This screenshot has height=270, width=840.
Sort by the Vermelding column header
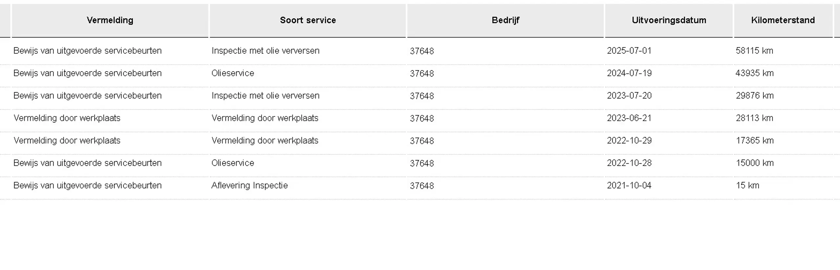[x=110, y=20]
